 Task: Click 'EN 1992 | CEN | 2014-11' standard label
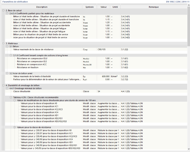[x=177, y=2]
